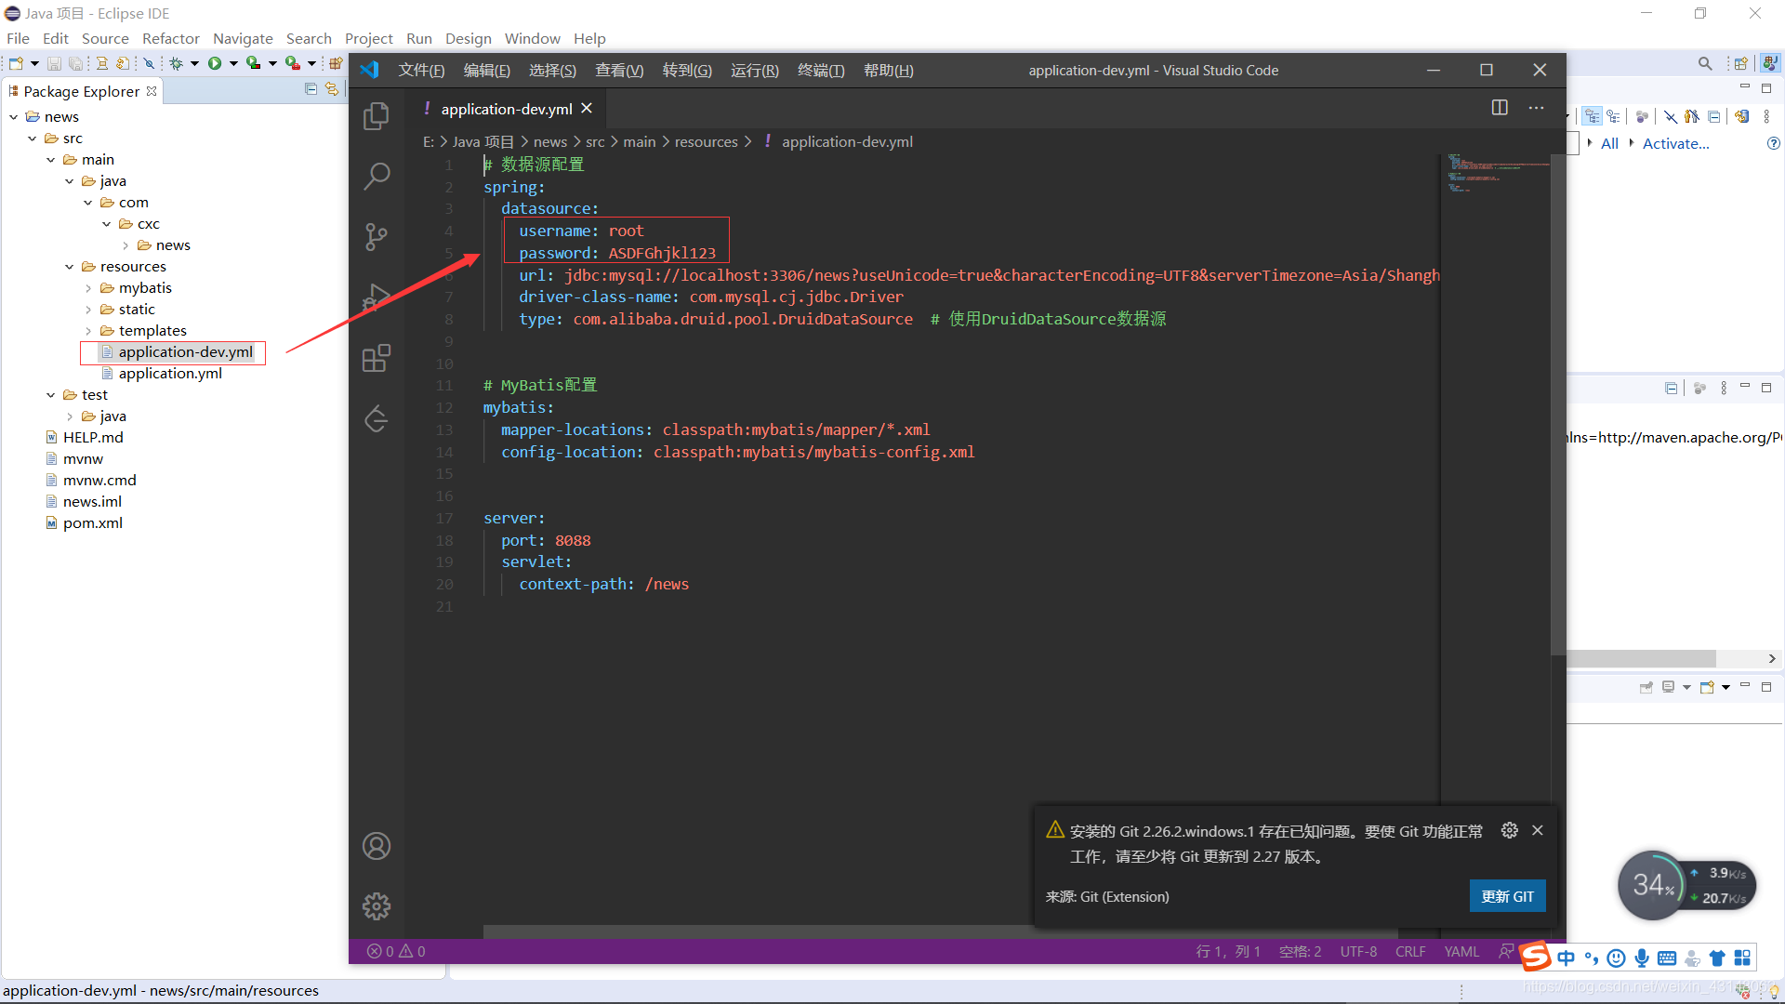Image resolution: width=1785 pixels, height=1004 pixels.
Task: Click the UTF-8 encoding status item
Action: [x=1358, y=951]
